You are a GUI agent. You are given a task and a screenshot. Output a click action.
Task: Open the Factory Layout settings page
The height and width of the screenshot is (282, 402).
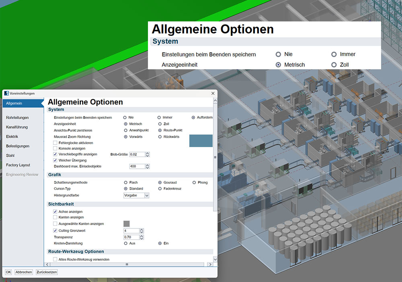click(x=18, y=165)
